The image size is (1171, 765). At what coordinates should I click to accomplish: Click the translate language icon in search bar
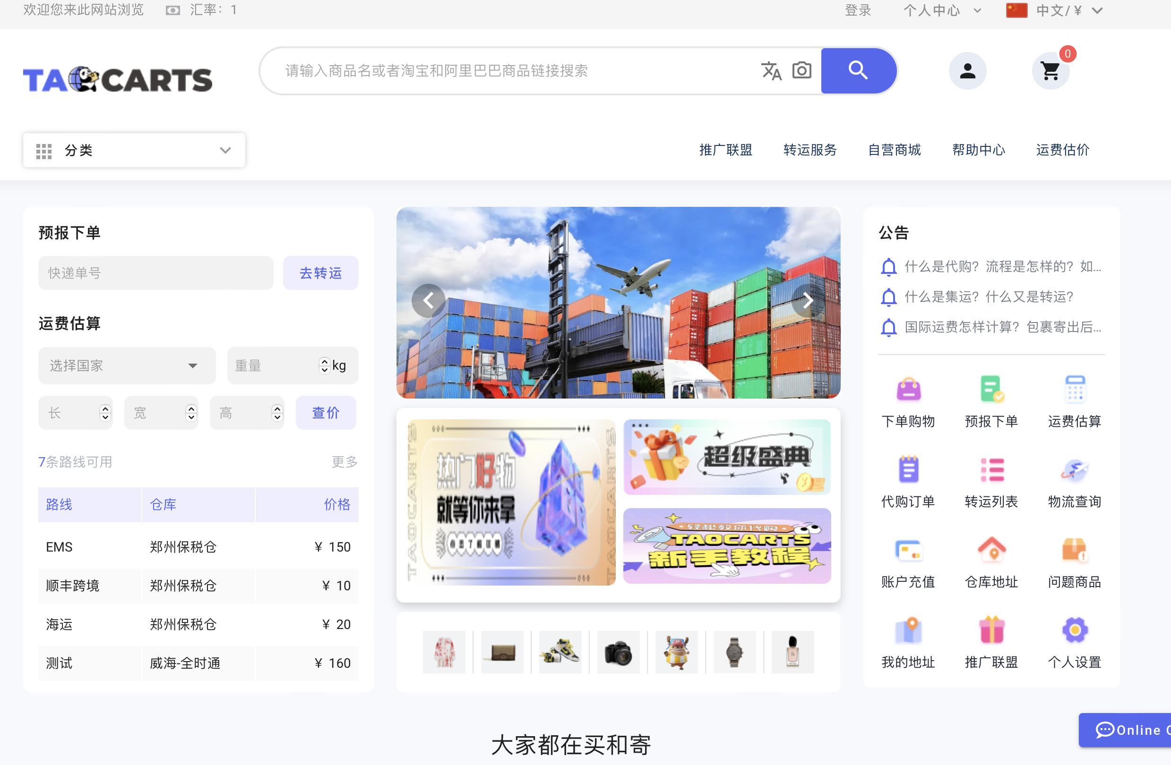[772, 71]
